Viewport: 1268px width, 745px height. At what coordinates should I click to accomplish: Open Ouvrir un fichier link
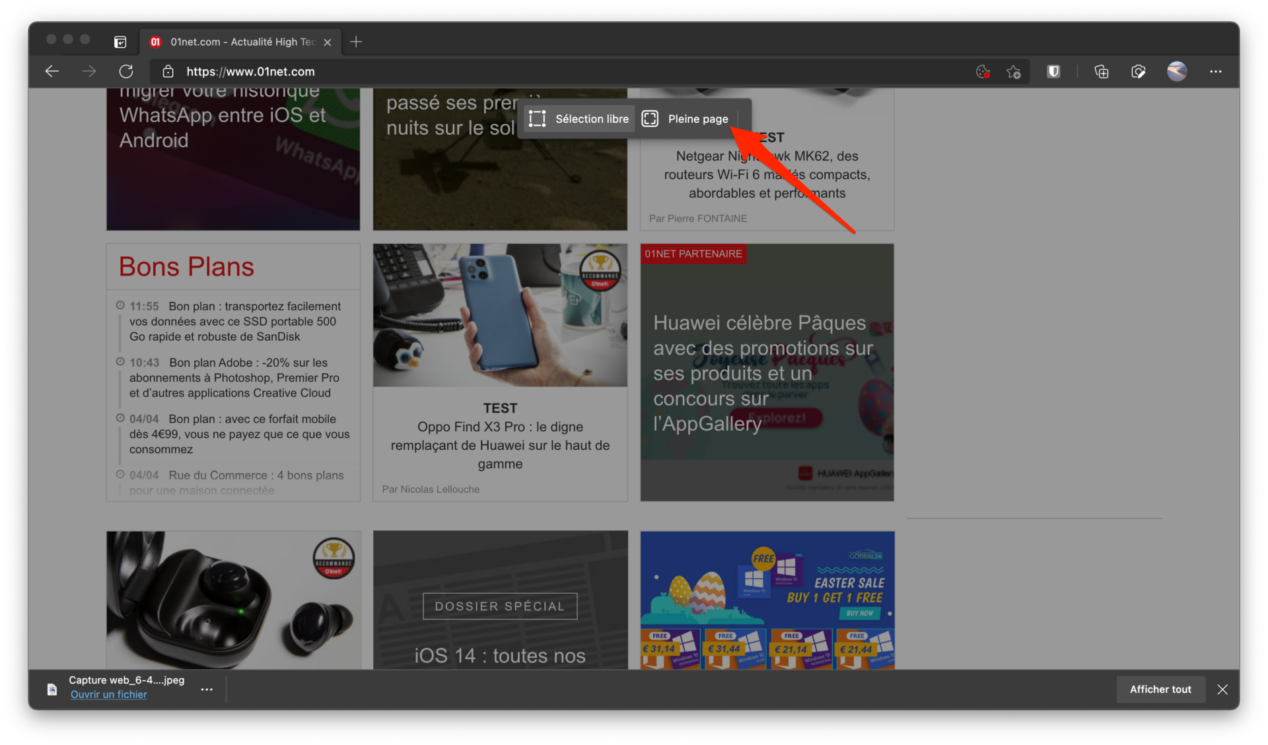click(109, 694)
